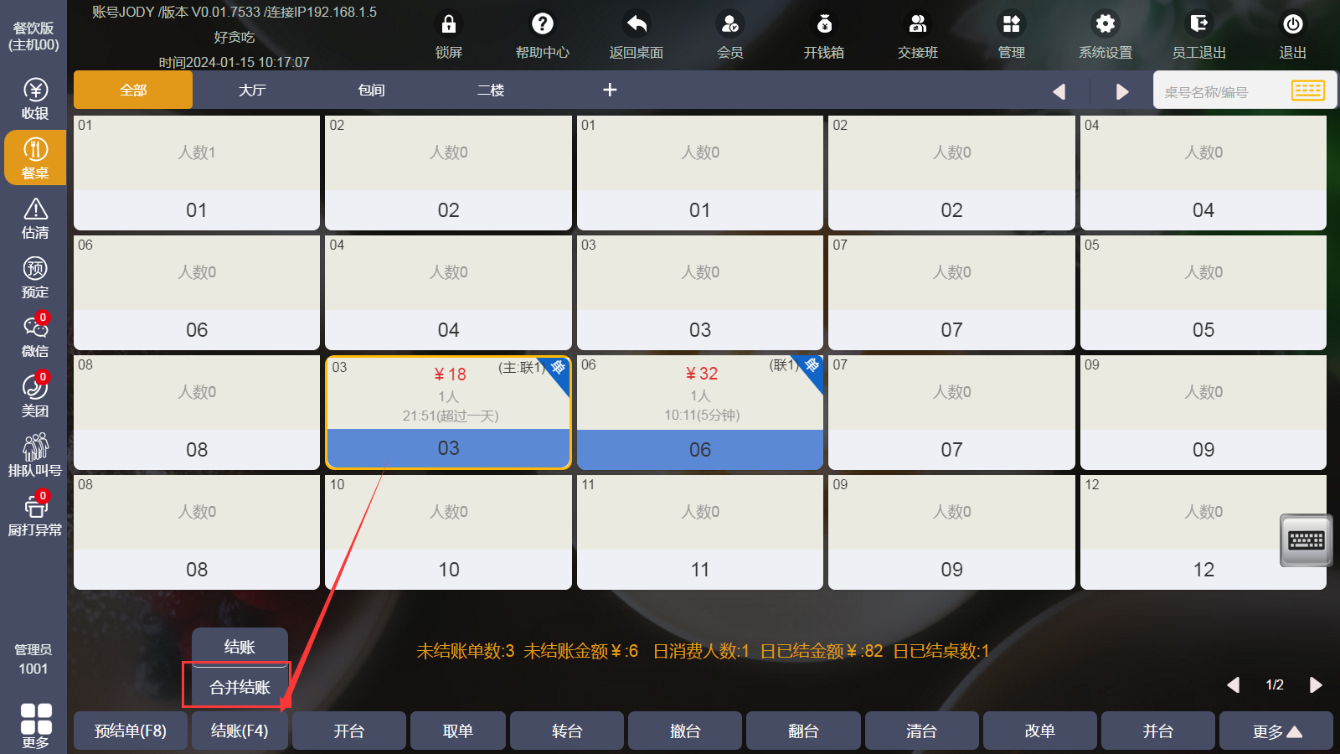Click the 结账(F4) button
Viewport: 1340px width, 754px height.
pos(240,731)
